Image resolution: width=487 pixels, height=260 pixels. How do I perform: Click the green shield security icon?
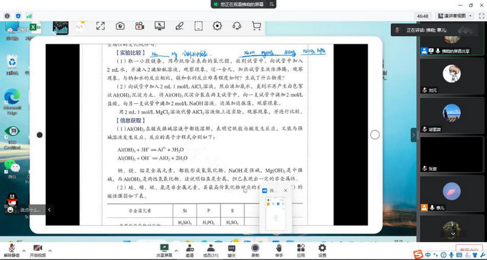click(19, 15)
